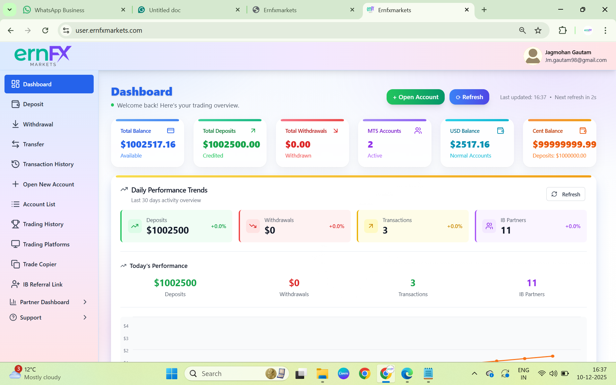Click the Trading History trophy icon
Viewport: 616px width, 385px height.
tap(15, 224)
